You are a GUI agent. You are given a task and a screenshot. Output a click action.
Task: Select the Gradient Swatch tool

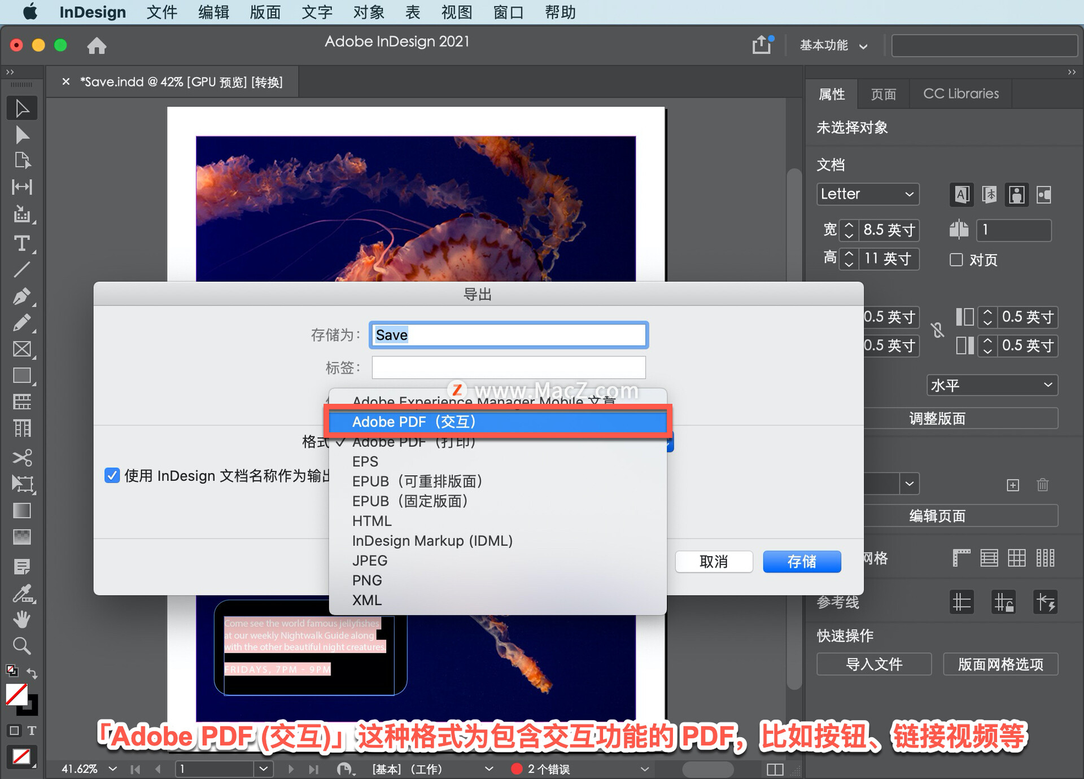click(22, 510)
